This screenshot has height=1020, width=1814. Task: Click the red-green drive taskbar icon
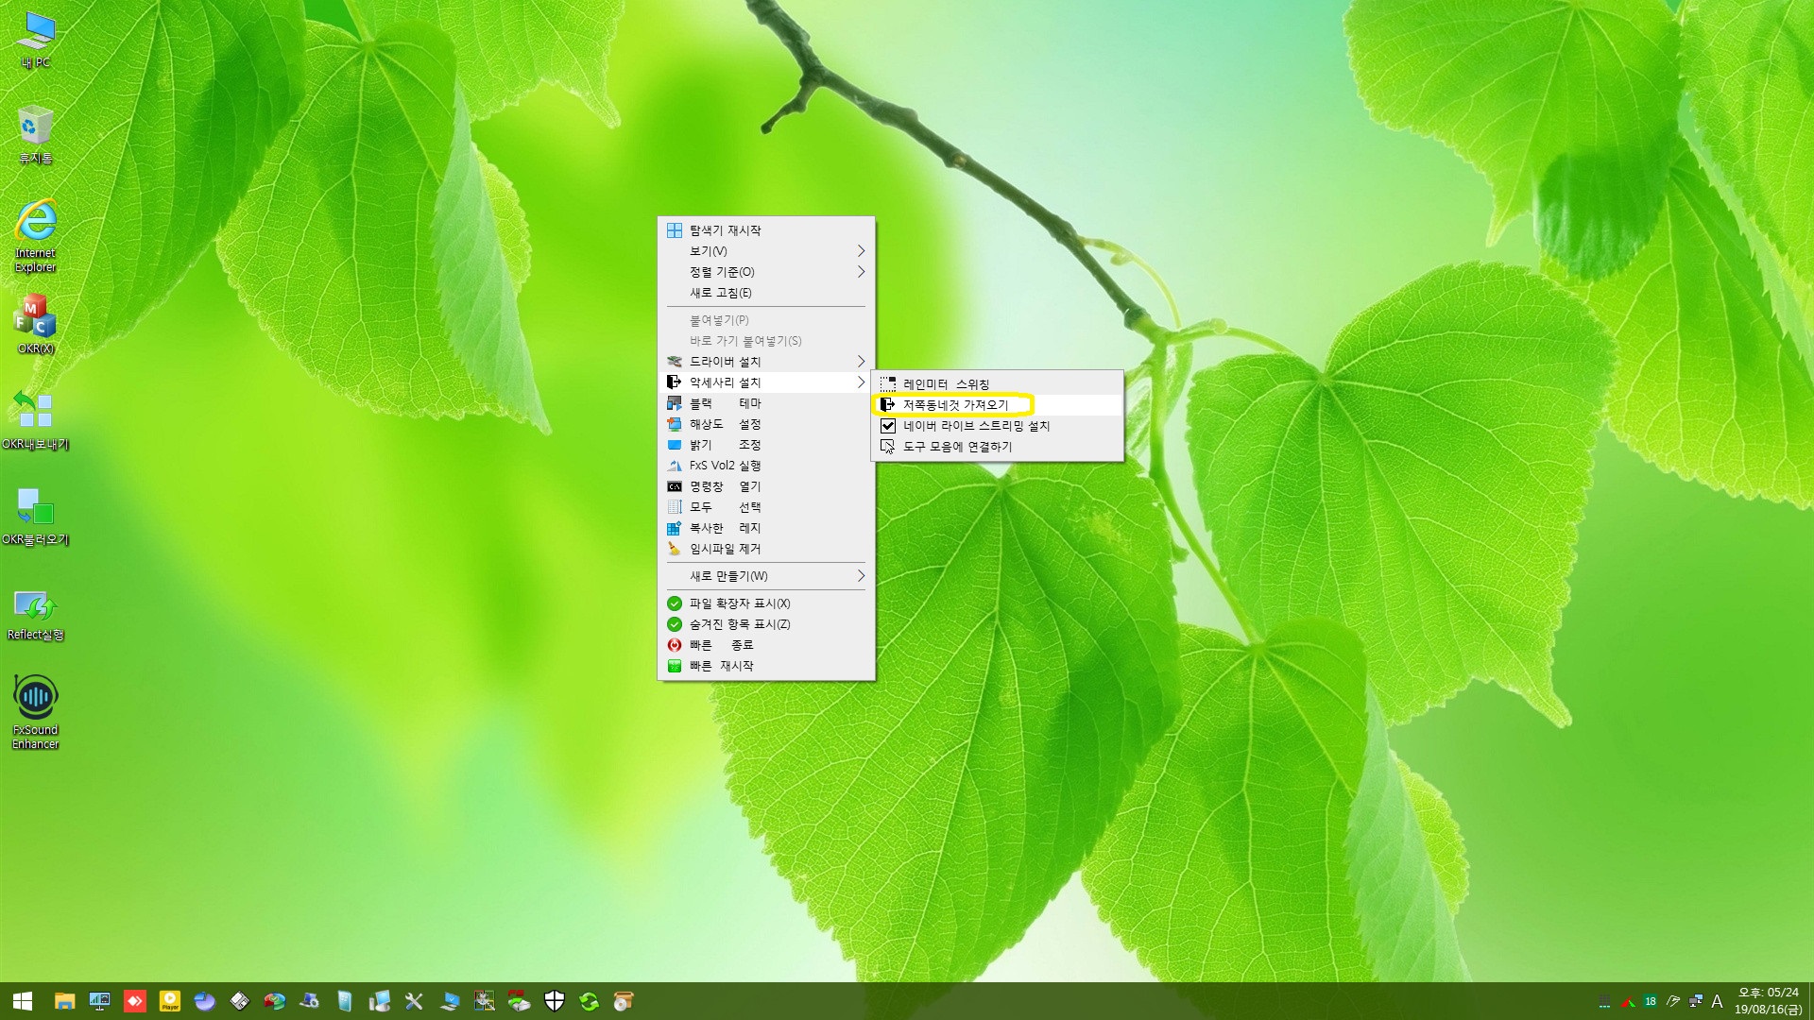pos(519,1001)
